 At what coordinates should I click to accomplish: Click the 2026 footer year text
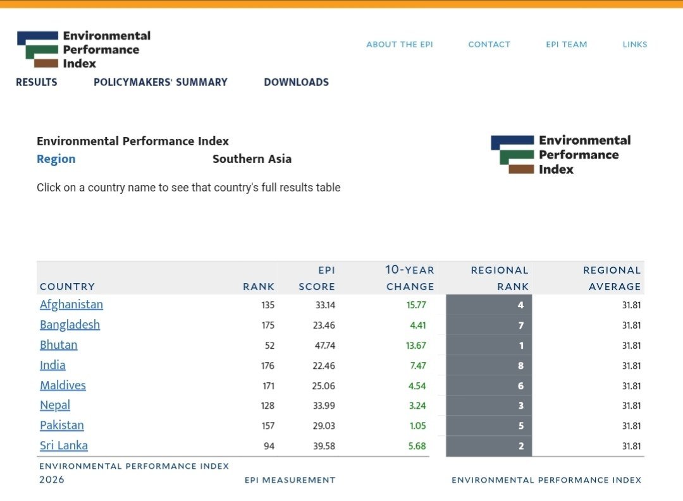point(52,480)
